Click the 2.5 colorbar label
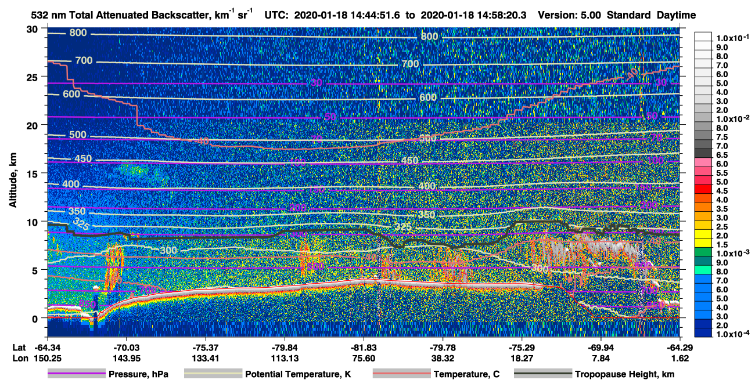This screenshot has height=387, width=755. coord(722,227)
